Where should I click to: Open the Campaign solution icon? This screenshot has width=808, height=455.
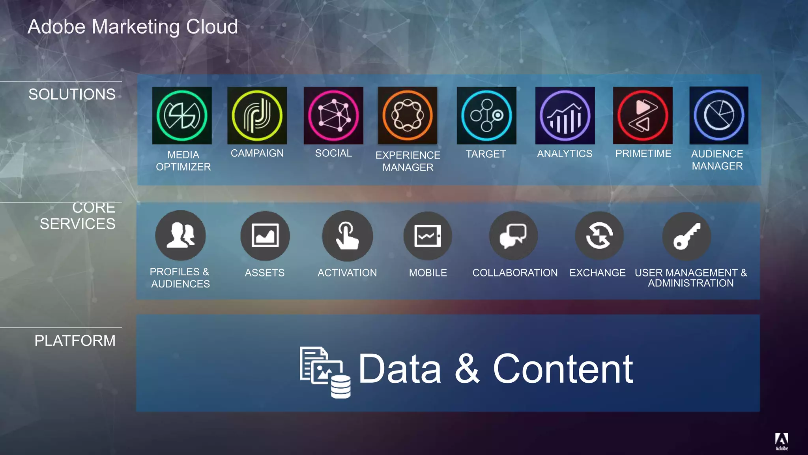coord(257,115)
